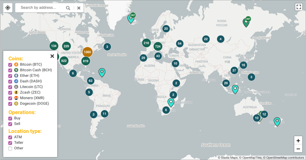Open the 54 cluster marker
The height and width of the screenshot is (160, 306).
[180, 43]
